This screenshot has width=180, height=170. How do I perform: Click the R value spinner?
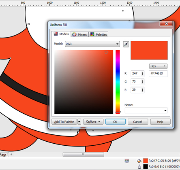137,74
